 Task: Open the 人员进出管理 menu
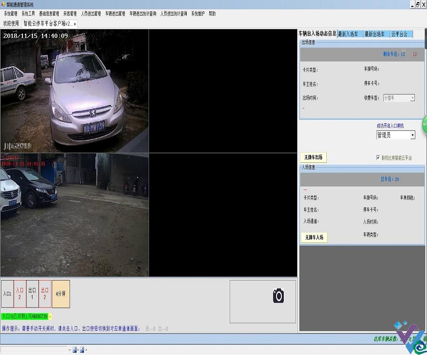pyautogui.click(x=91, y=13)
